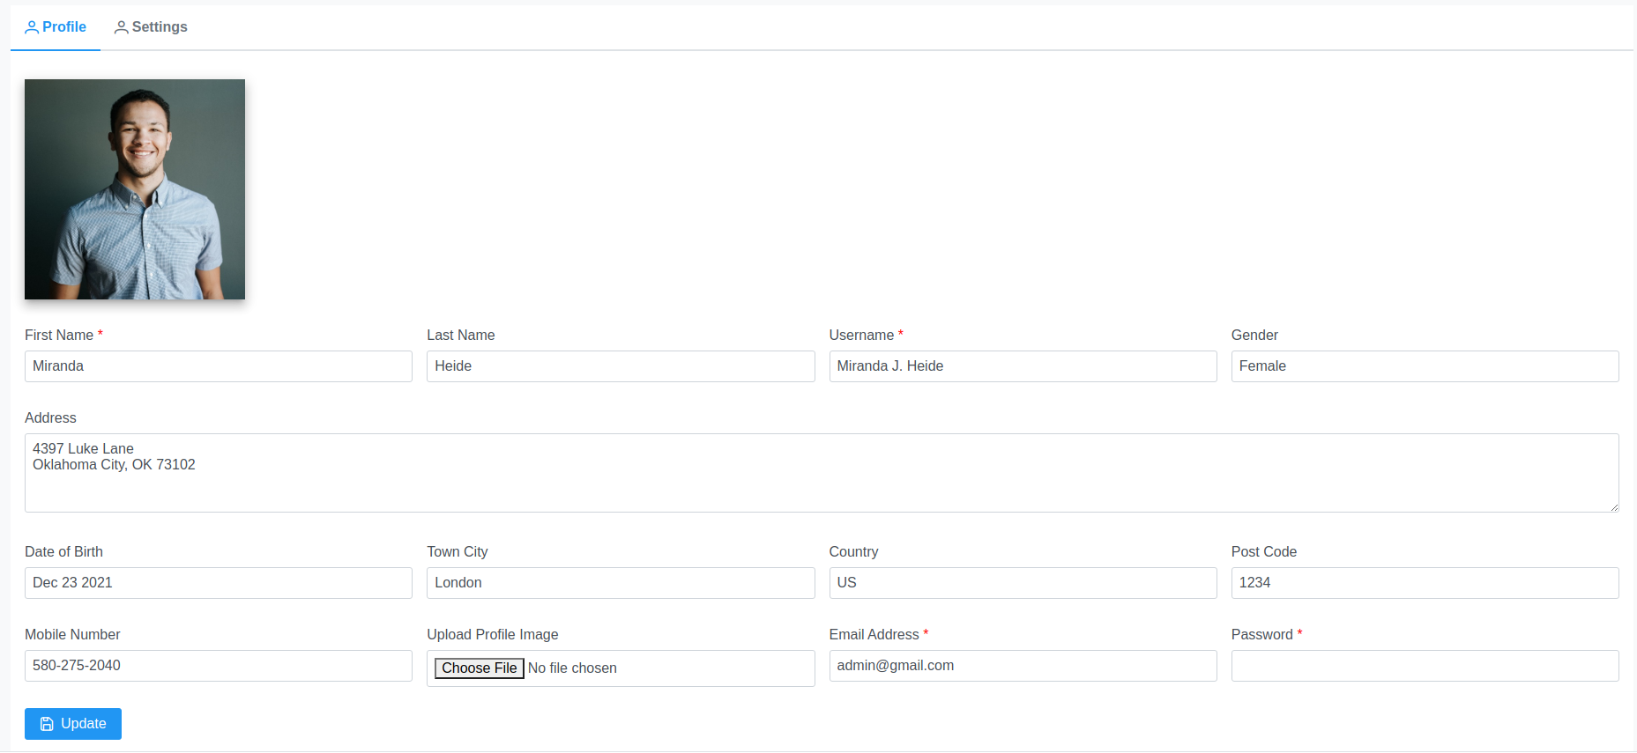
Task: Focus the Mobile Number field
Action: (x=218, y=666)
